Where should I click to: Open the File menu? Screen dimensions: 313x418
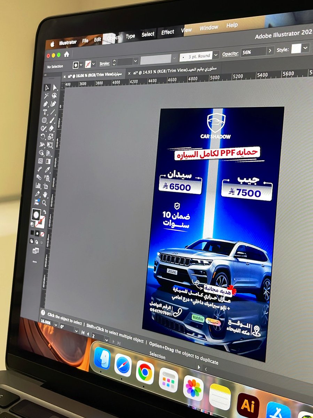click(85, 41)
